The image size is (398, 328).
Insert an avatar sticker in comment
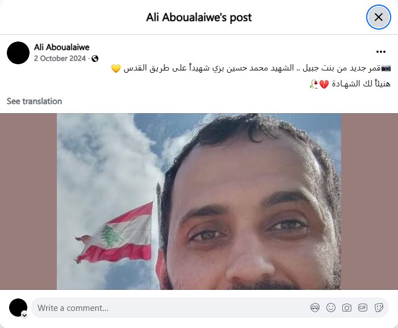tap(315, 308)
